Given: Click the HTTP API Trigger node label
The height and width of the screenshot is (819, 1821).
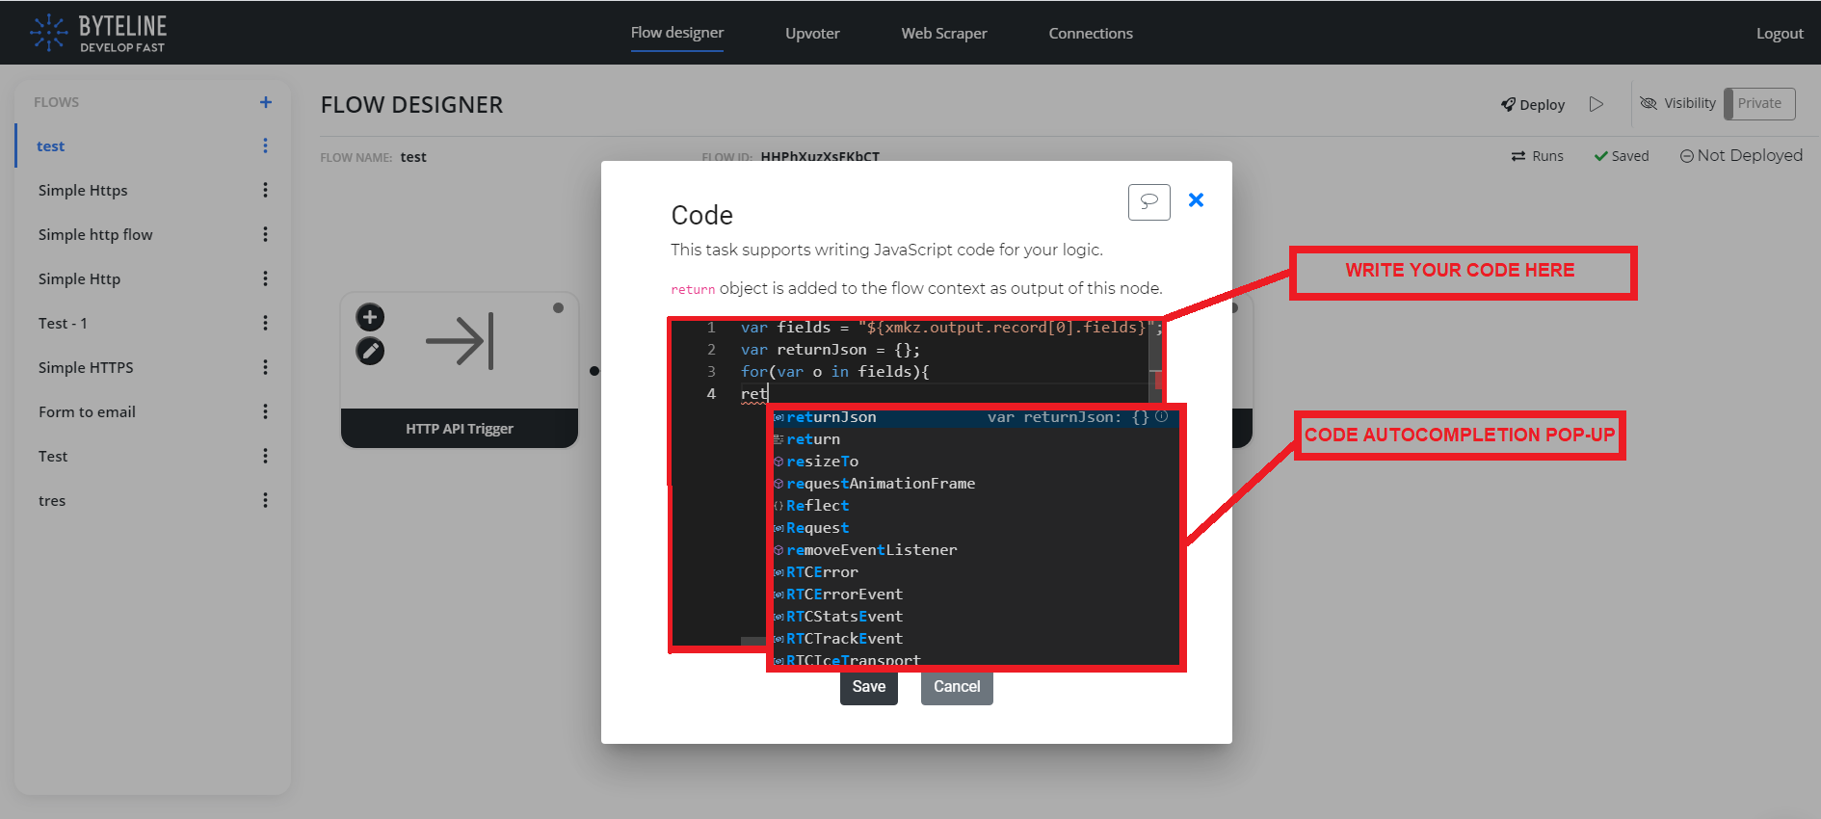Looking at the screenshot, I should (x=460, y=429).
